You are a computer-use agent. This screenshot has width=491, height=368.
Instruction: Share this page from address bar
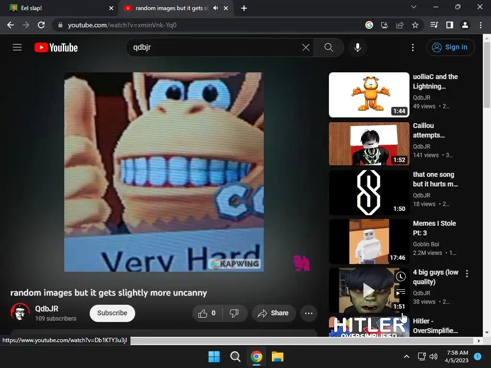click(400, 25)
